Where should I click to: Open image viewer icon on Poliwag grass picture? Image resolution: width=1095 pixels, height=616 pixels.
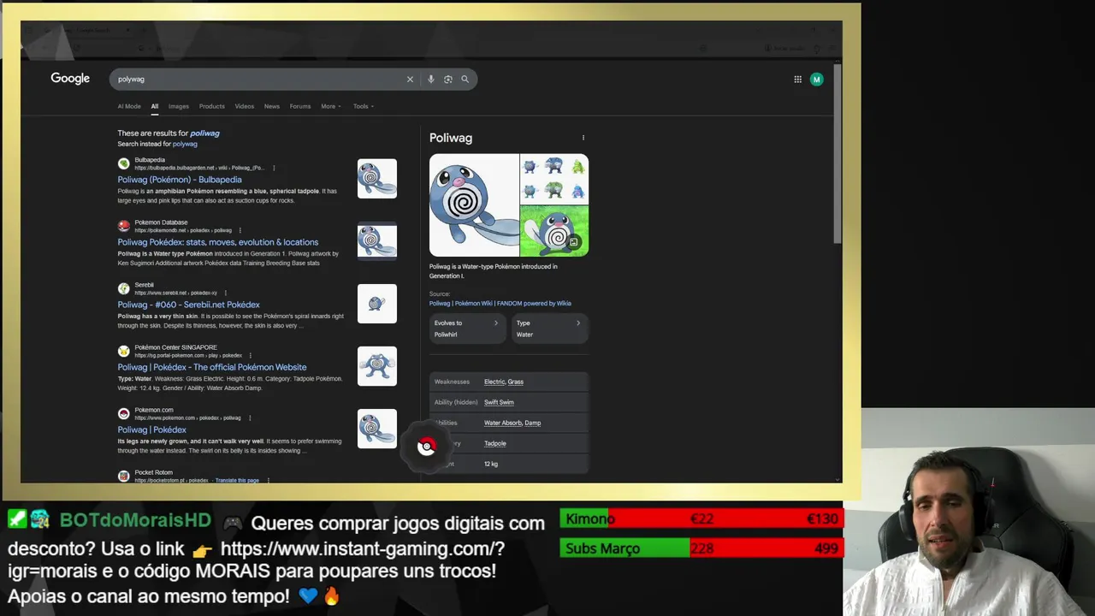click(574, 242)
